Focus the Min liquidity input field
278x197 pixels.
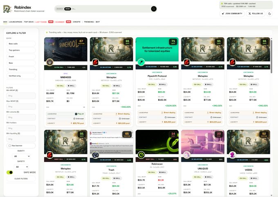click(x=21, y=139)
